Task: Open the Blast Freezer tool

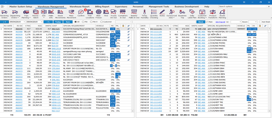Action: point(99,14)
